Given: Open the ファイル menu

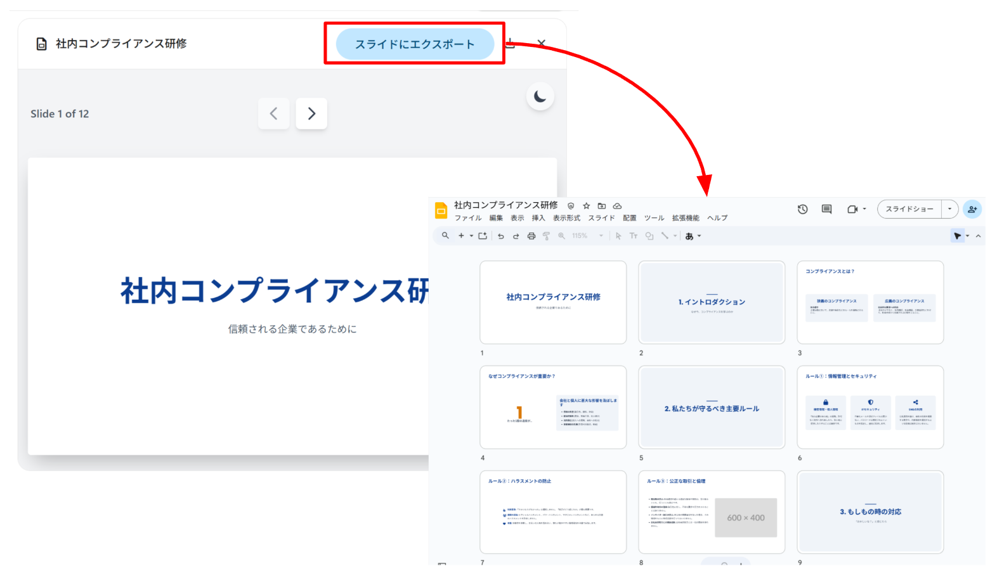Looking at the screenshot, I should pos(468,218).
